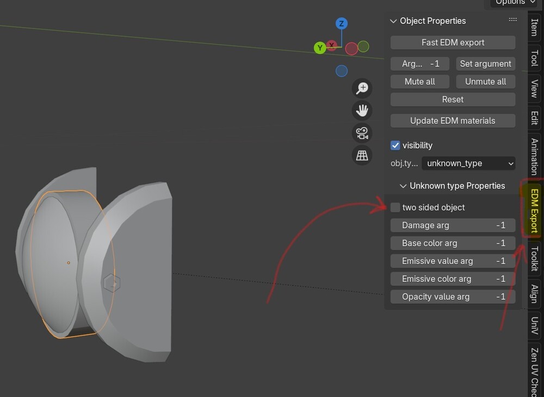This screenshot has height=397, width=544.
Task: Click the unlabeled blue negative-Z gizmo circle
Action: click(342, 71)
